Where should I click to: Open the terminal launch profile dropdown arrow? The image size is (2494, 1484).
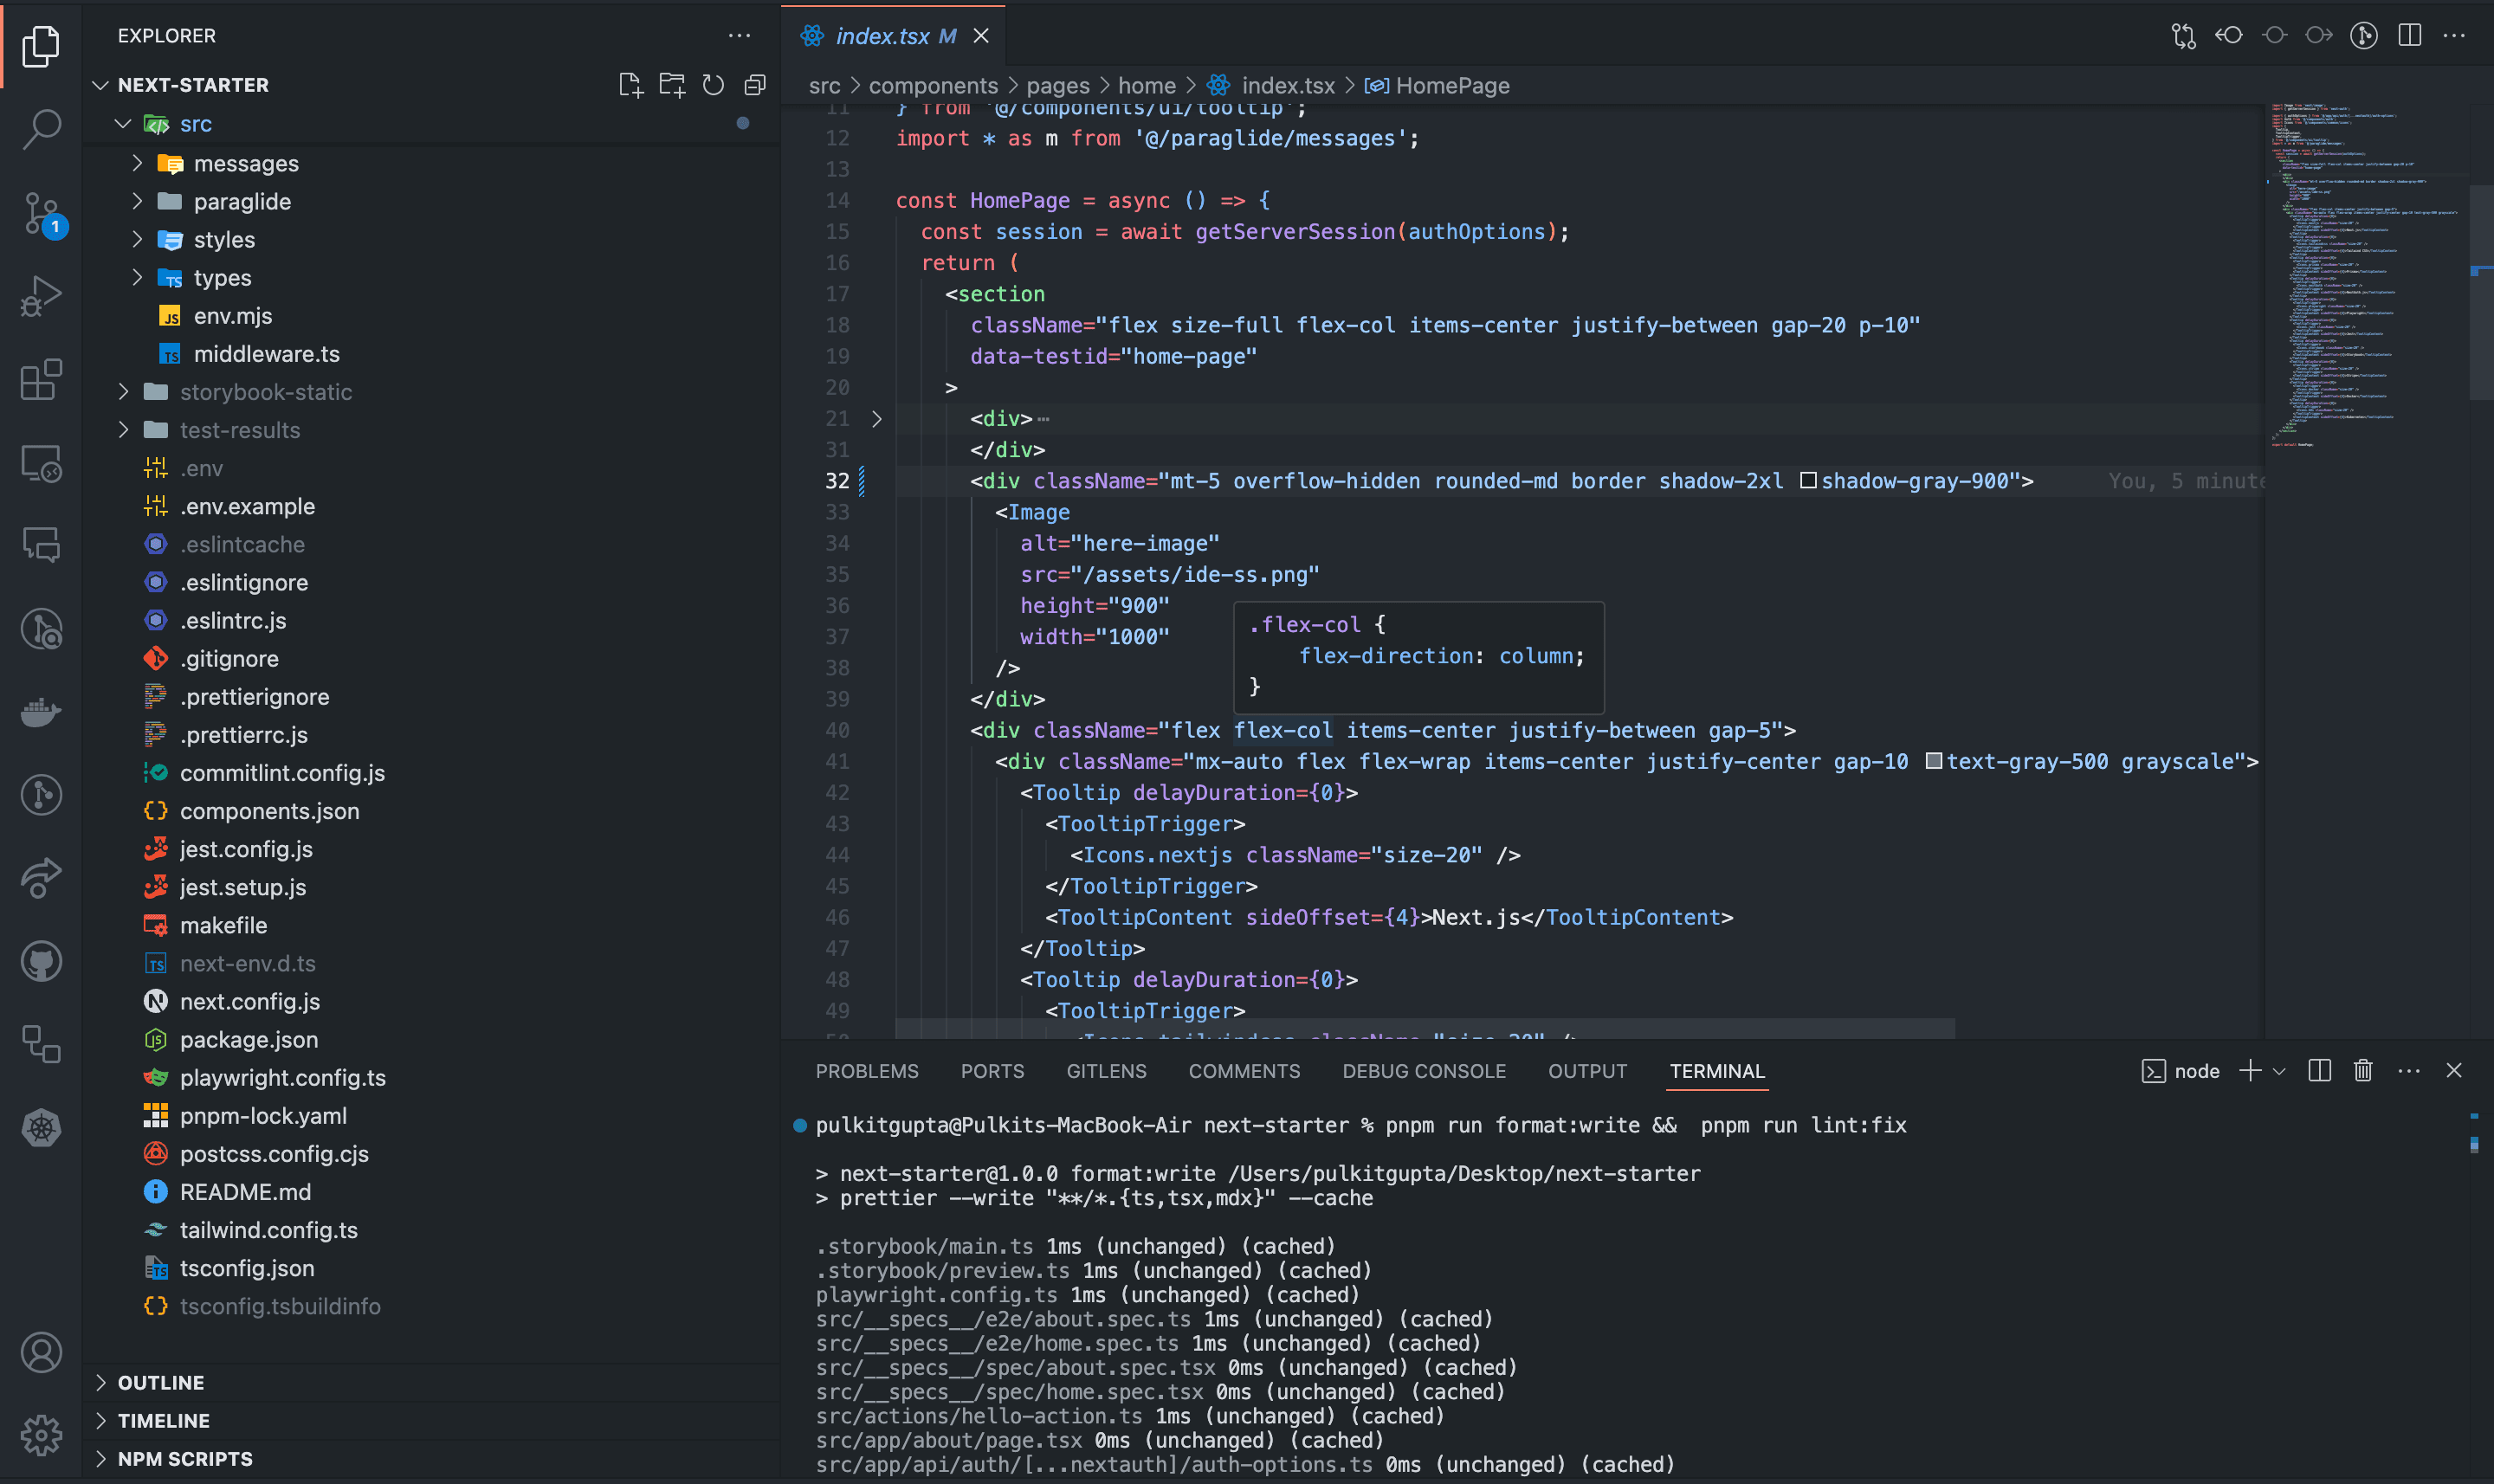click(2279, 1071)
